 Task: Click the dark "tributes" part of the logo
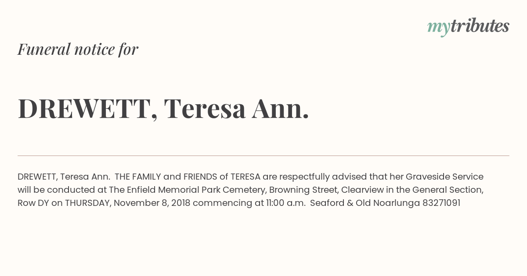[480, 25]
